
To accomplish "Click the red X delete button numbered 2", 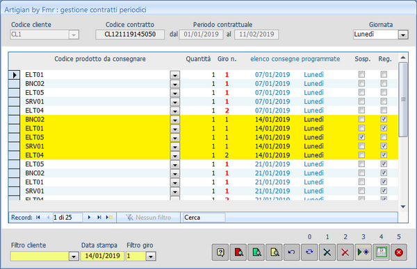I will click(x=345, y=252).
